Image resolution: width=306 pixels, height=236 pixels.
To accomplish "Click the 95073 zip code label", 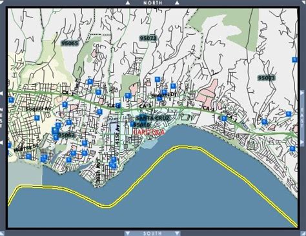I will (x=148, y=38).
